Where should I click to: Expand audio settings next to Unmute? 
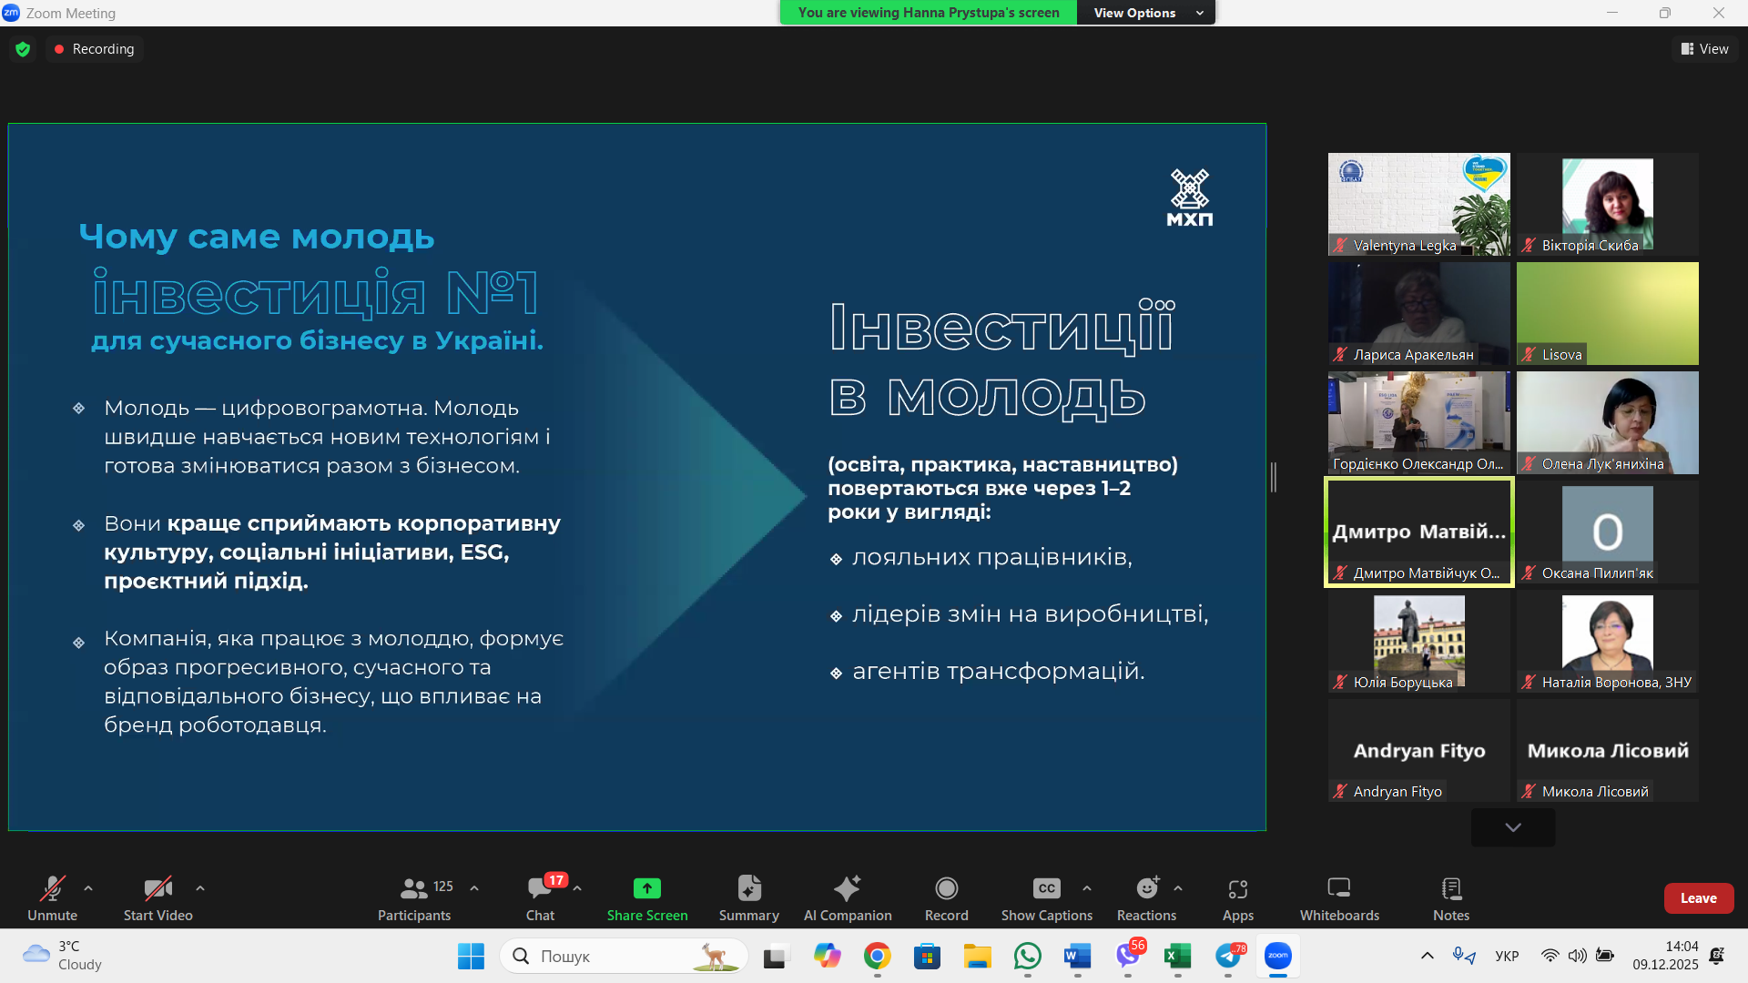click(x=87, y=889)
